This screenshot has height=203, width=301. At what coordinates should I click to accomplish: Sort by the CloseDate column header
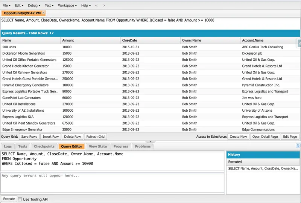pyautogui.click(x=150, y=40)
